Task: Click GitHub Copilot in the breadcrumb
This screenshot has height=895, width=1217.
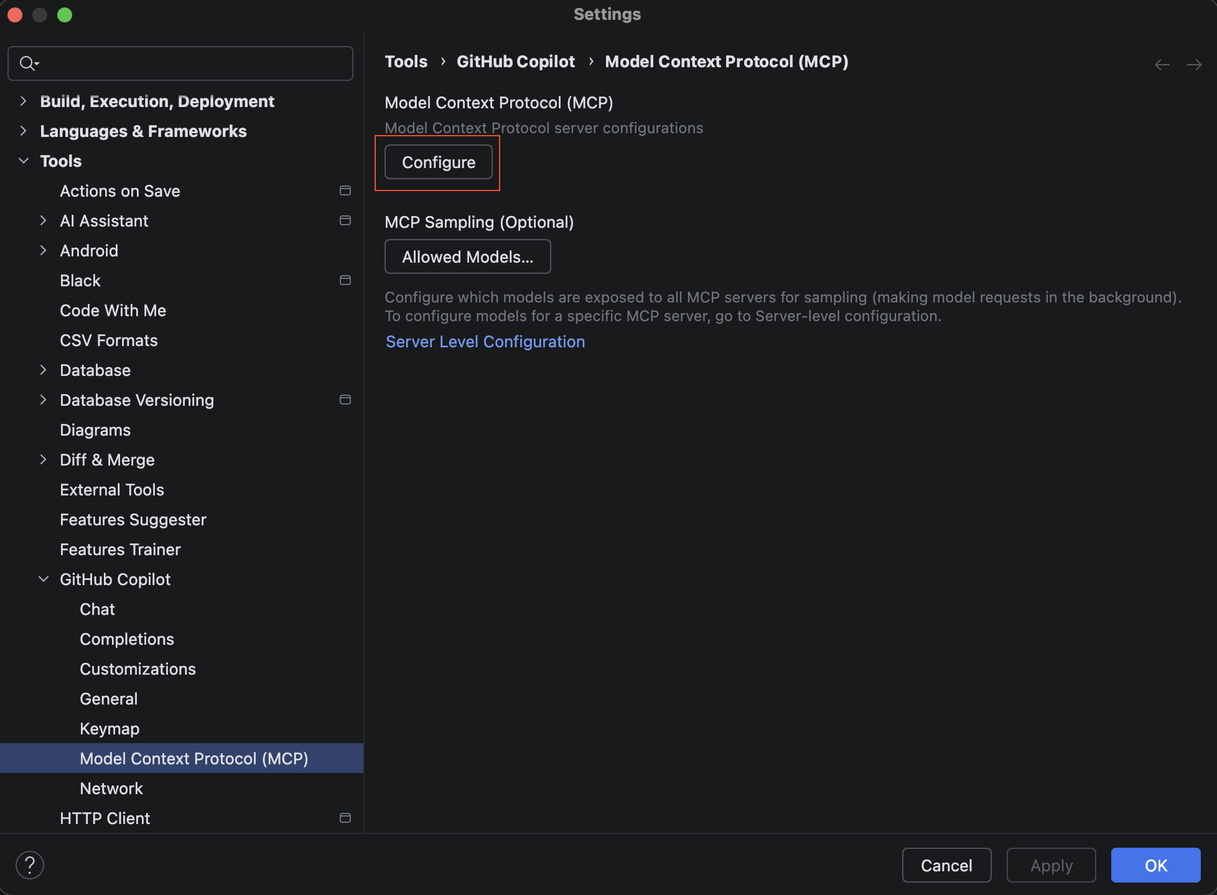Action: point(515,62)
